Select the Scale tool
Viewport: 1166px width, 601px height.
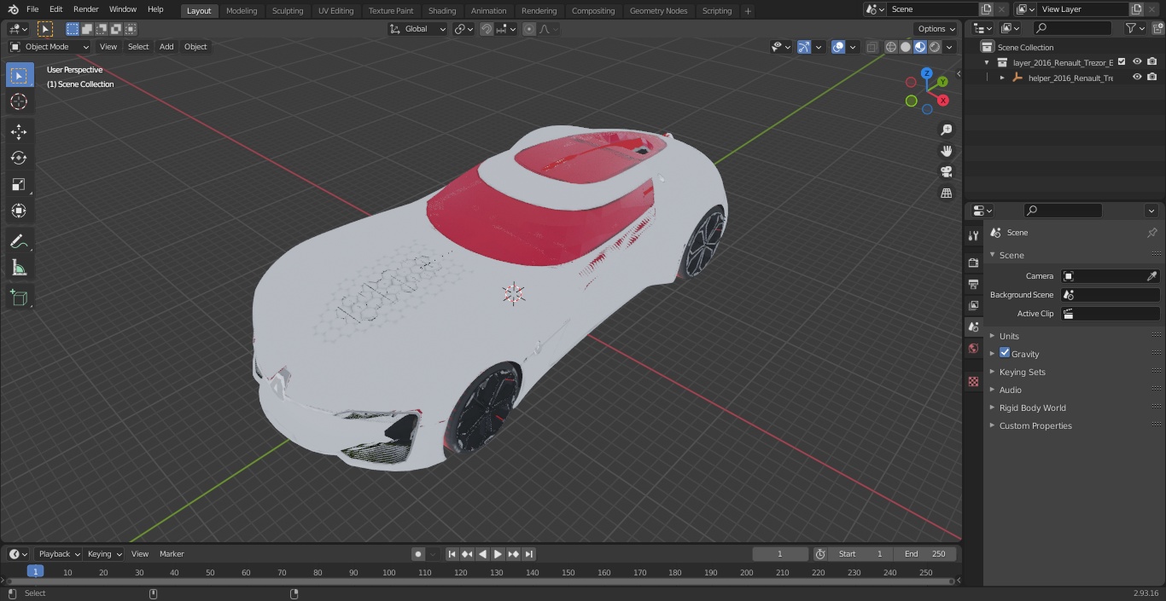click(19, 184)
